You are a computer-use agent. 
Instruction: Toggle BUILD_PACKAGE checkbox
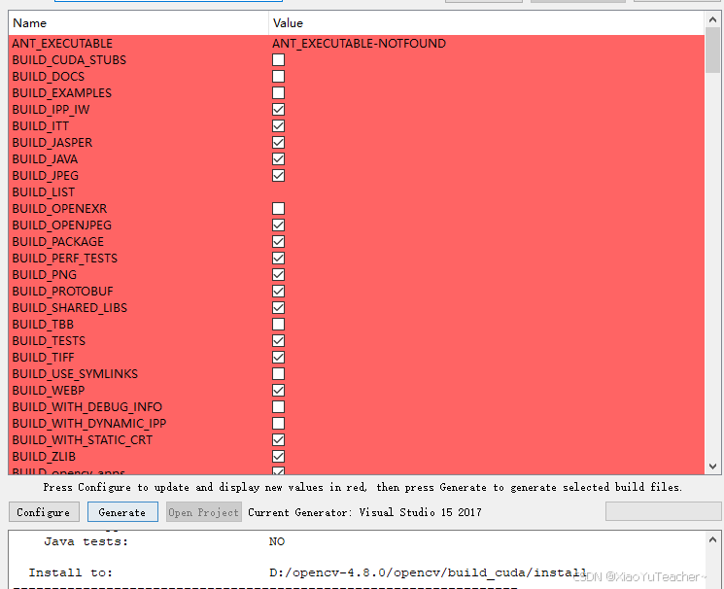(279, 242)
